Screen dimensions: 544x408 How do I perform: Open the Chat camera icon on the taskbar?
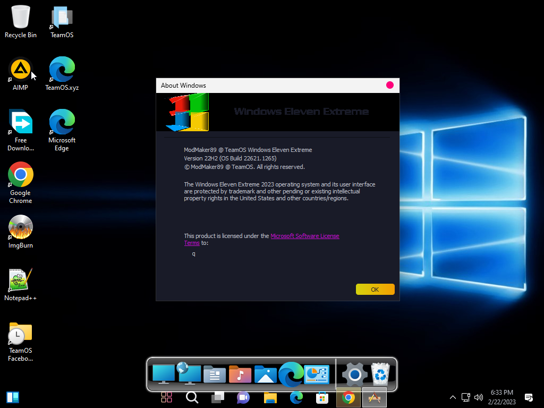[x=243, y=397]
